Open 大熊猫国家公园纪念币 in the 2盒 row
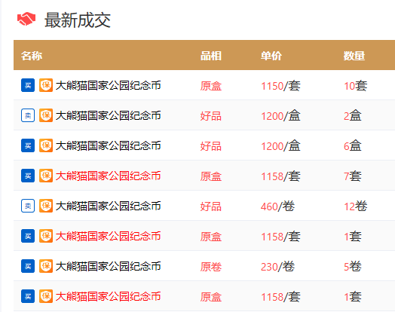This screenshot has width=395, height=312. [108, 115]
